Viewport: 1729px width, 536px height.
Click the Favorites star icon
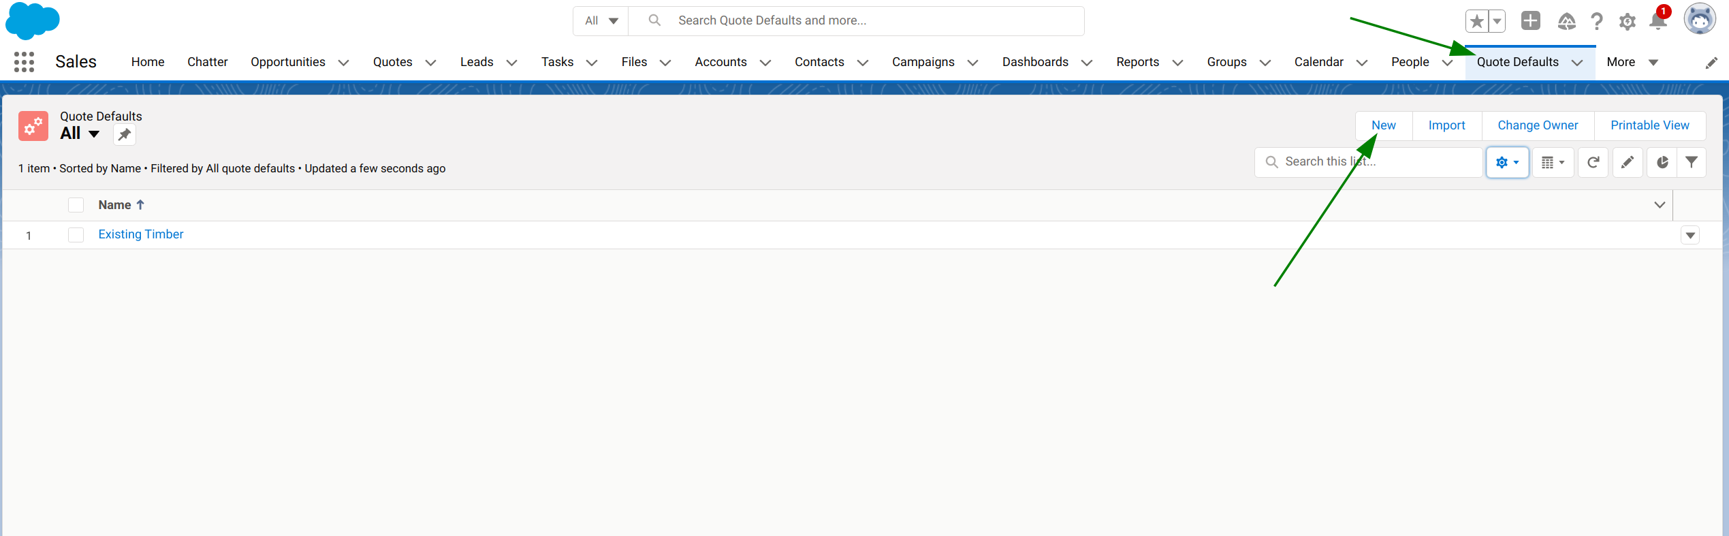click(1476, 21)
